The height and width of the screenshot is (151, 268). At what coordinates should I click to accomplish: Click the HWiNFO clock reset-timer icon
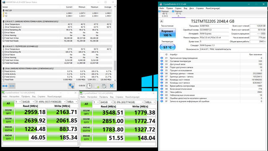(89, 86)
